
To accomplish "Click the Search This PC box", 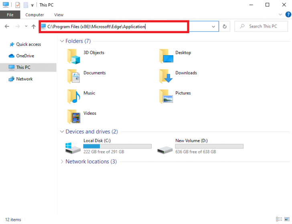I will (x=261, y=26).
